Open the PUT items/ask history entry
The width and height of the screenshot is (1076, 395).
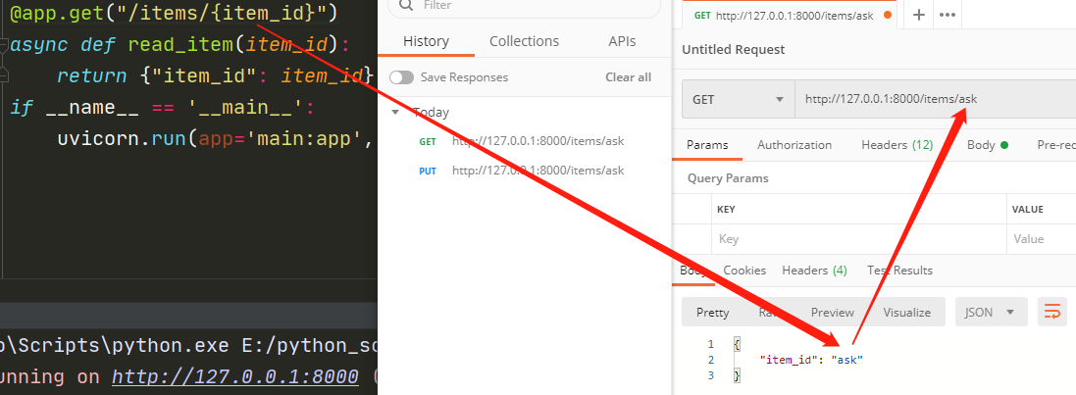click(x=537, y=171)
